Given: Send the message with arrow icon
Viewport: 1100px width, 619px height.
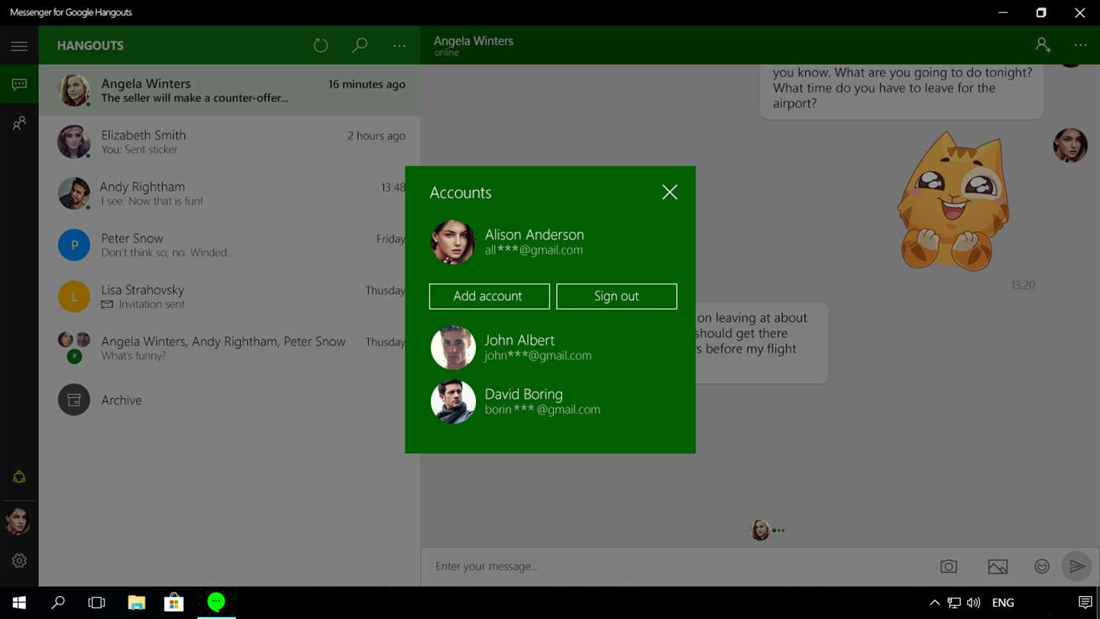Looking at the screenshot, I should 1077,566.
